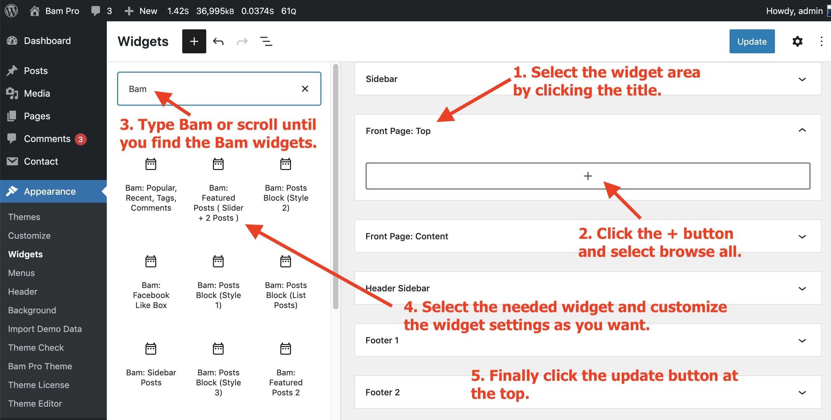Toggle the block inserter plus button
The height and width of the screenshot is (420, 831).
pos(194,41)
